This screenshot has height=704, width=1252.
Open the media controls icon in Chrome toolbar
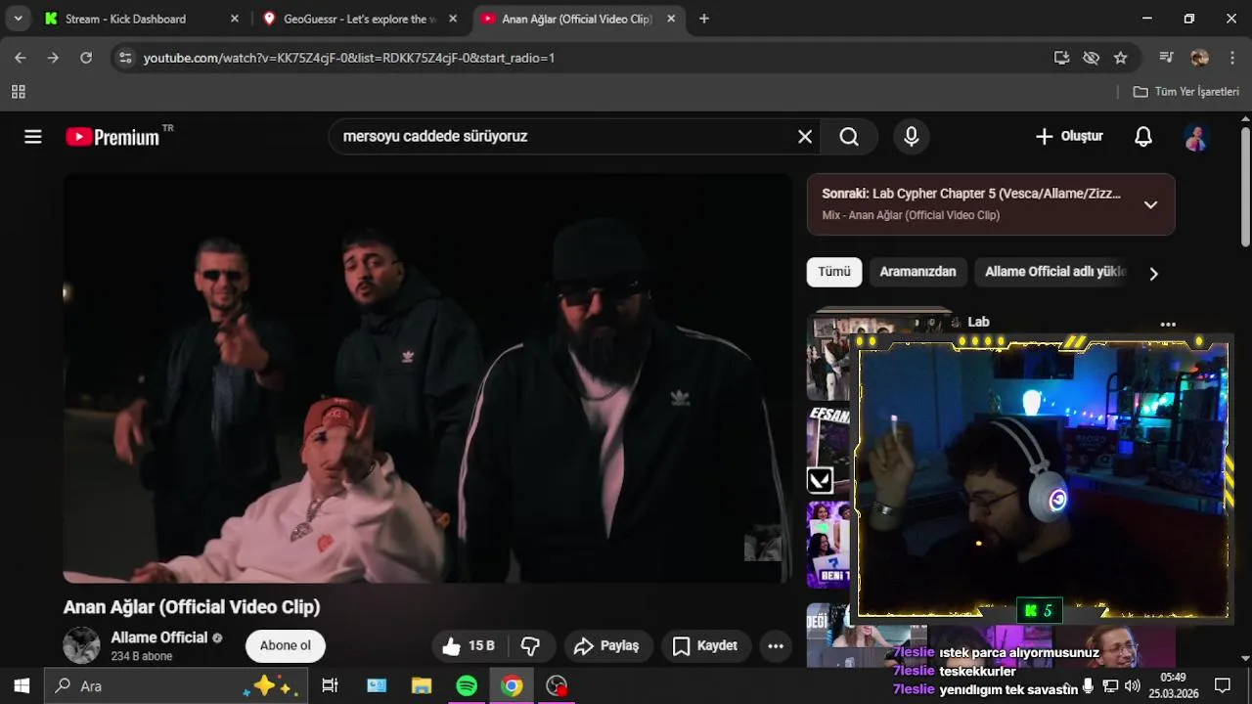coord(1166,58)
